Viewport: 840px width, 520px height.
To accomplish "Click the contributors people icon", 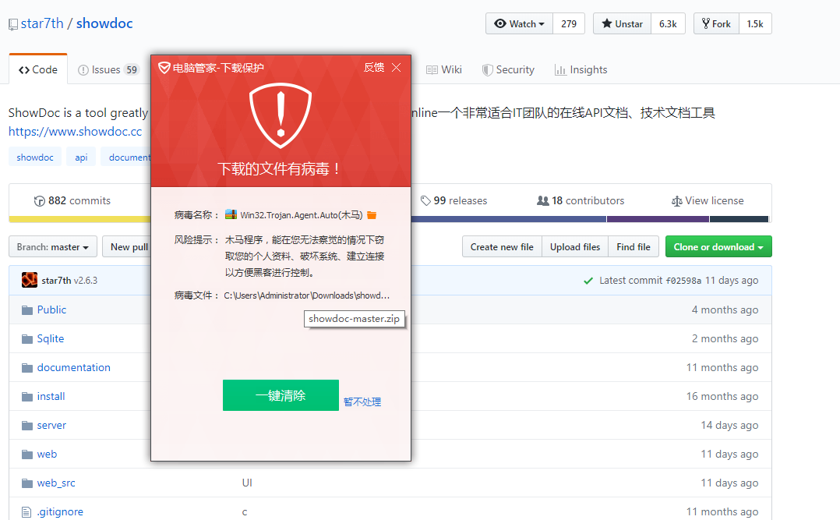I will click(542, 200).
